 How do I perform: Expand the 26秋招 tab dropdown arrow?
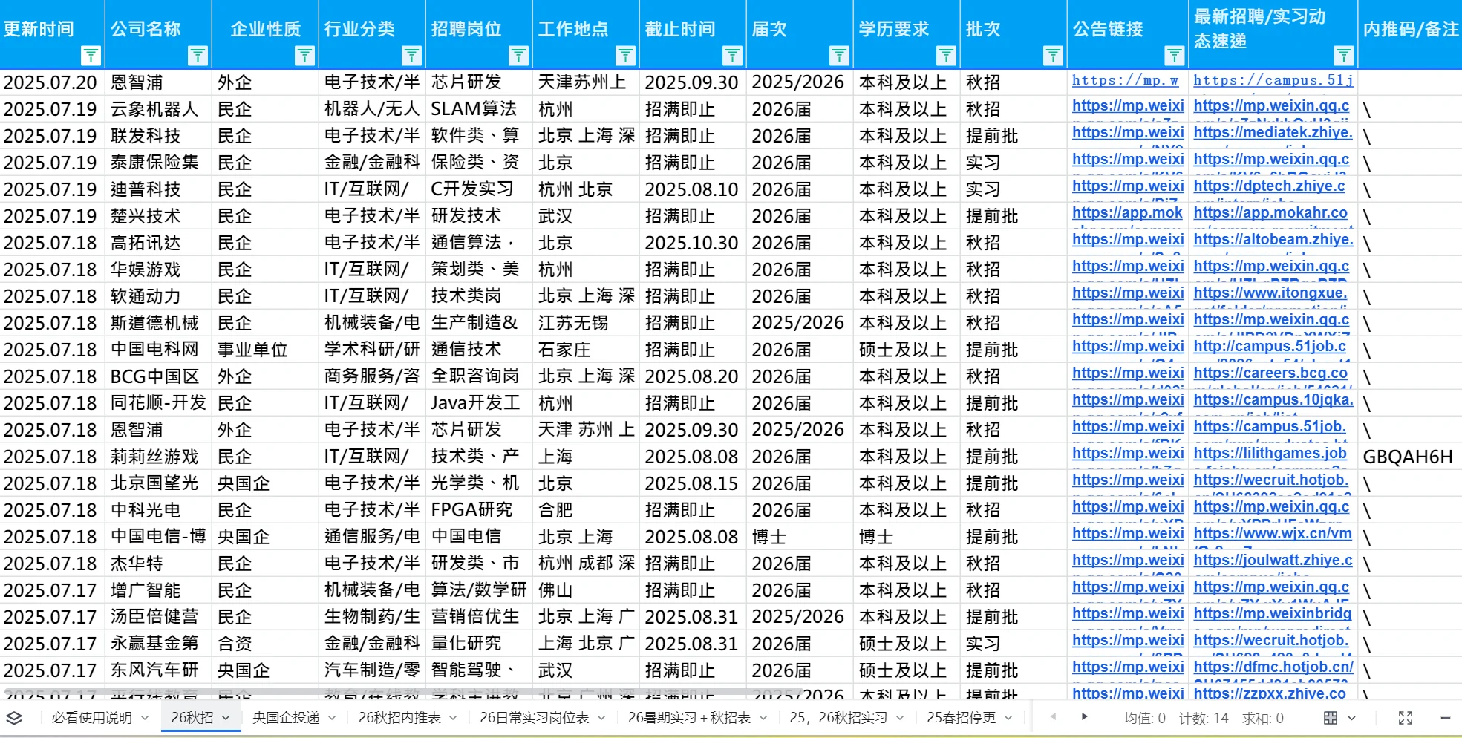[226, 718]
